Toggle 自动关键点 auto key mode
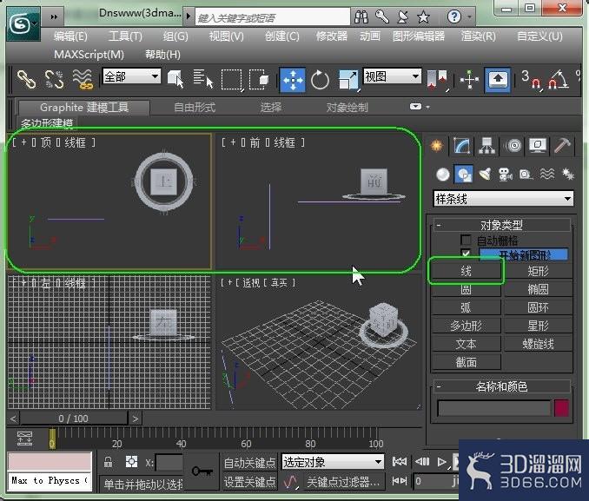The height and width of the screenshot is (501, 589). point(249,463)
